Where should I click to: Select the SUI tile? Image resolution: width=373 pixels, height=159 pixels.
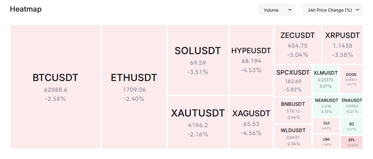point(326,126)
